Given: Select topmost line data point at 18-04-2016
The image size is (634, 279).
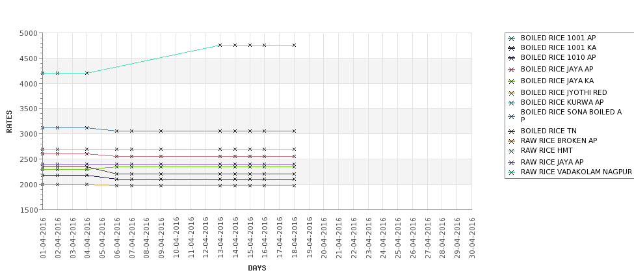Looking at the screenshot, I should pyautogui.click(x=294, y=46).
